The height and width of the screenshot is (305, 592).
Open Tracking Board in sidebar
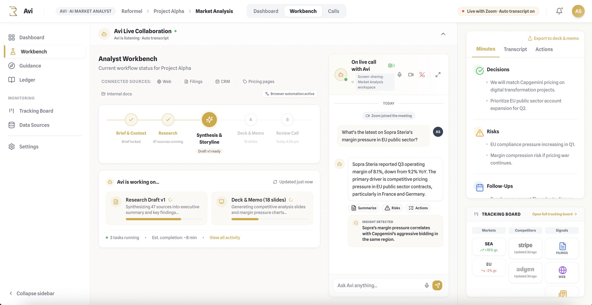(x=36, y=111)
